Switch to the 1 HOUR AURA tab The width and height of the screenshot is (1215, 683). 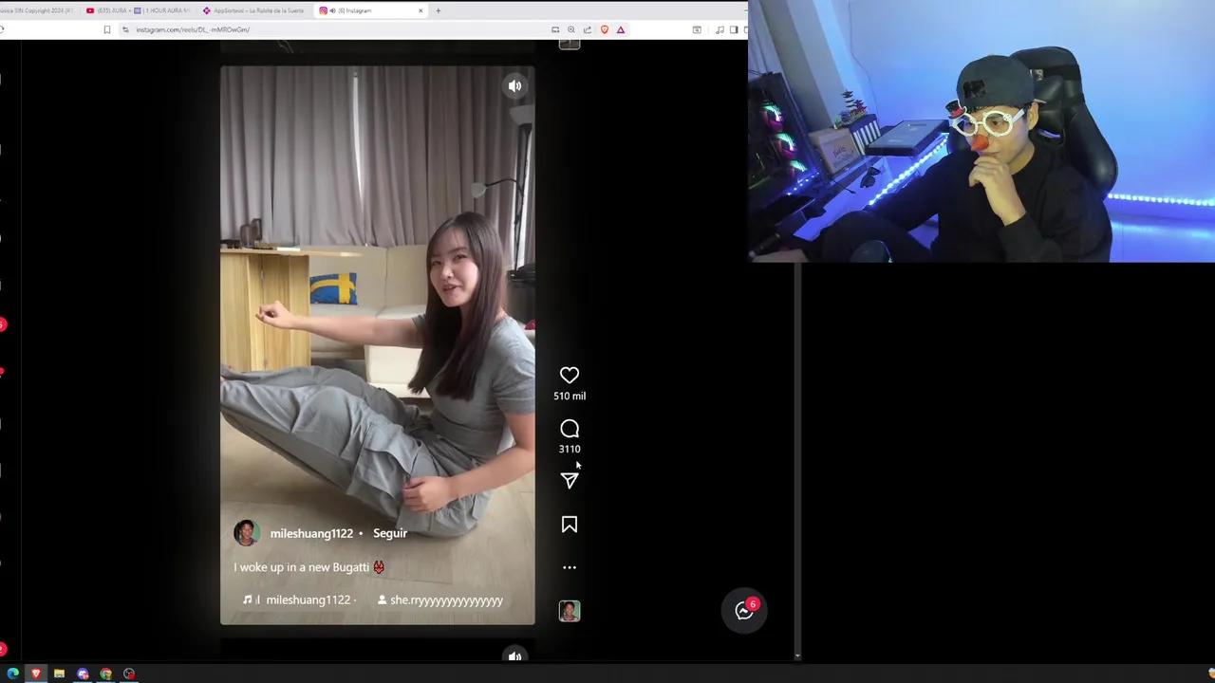click(x=161, y=10)
